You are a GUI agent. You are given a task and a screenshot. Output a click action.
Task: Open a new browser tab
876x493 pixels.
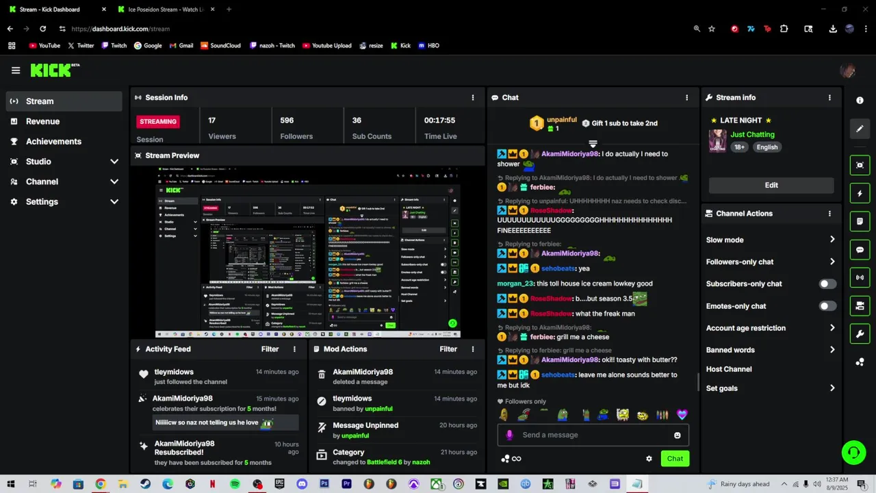tap(229, 10)
